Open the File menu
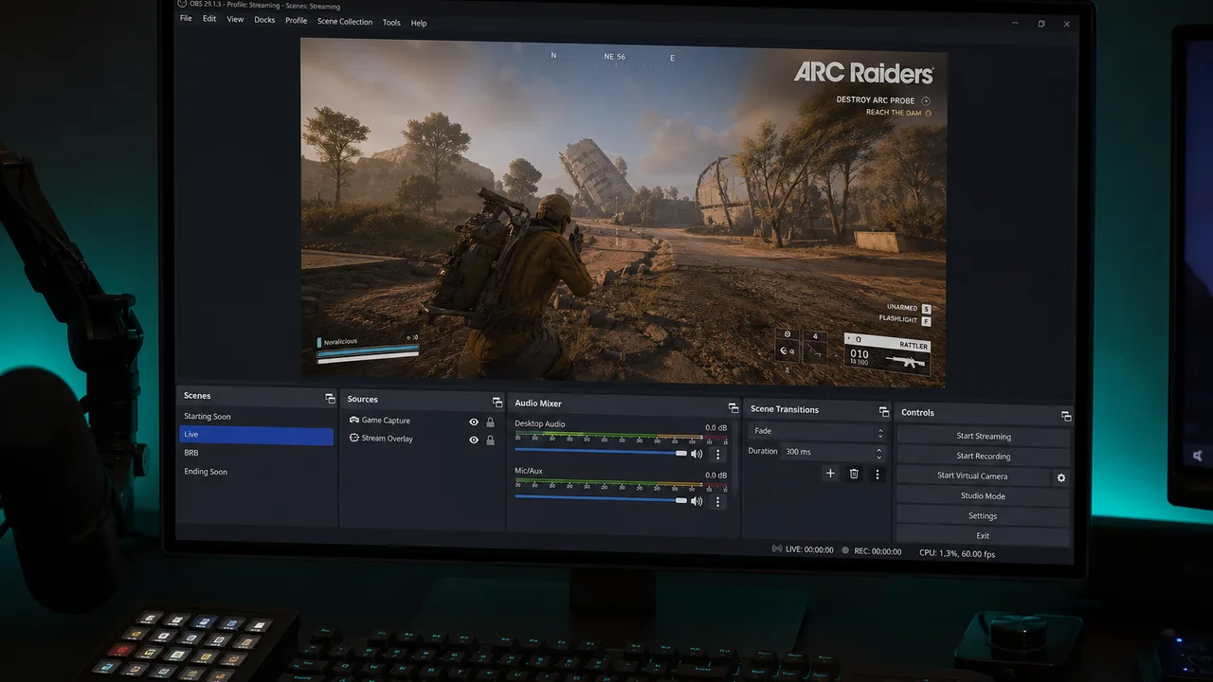1213x682 pixels. [x=186, y=18]
